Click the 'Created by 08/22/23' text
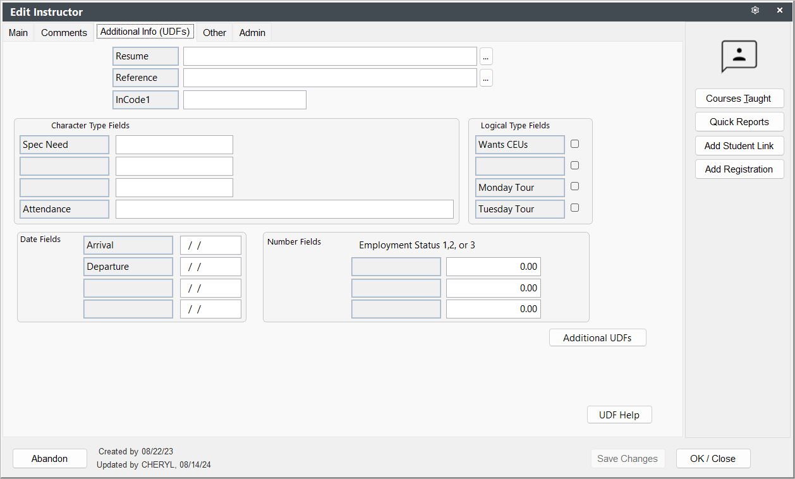The width and height of the screenshot is (795, 479). 136,452
